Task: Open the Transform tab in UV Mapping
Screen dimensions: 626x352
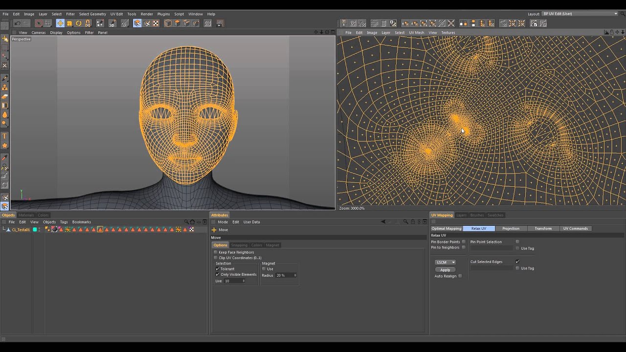Action: pyautogui.click(x=543, y=228)
